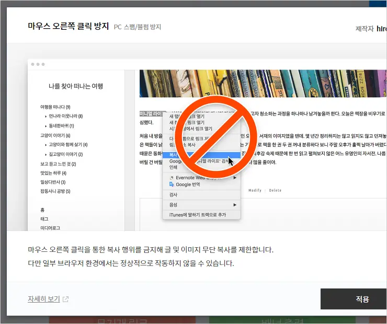Viewport: 387px width, 324px height.
Task: Choose iTunes에 말하기 트랙으로 추가 menu item
Action: pos(197,215)
